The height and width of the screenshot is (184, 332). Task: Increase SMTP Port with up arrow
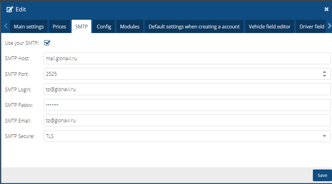coord(324,72)
